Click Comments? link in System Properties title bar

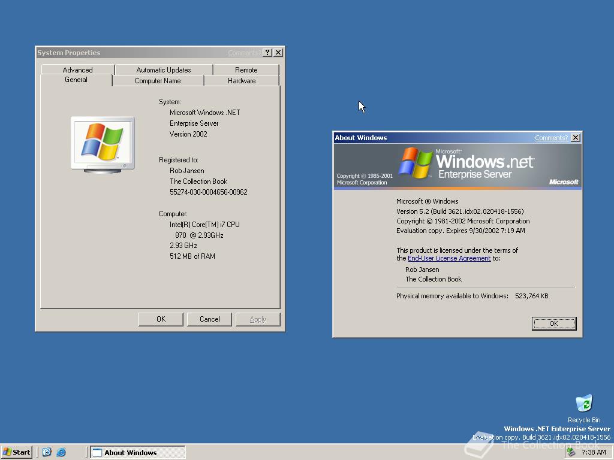point(245,53)
